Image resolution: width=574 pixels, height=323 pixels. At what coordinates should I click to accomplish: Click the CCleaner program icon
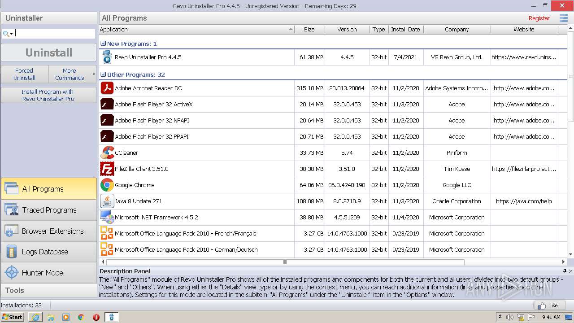pyautogui.click(x=107, y=153)
